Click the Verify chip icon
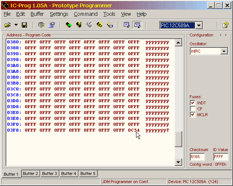This screenshot has width=233, height=186. point(100,25)
